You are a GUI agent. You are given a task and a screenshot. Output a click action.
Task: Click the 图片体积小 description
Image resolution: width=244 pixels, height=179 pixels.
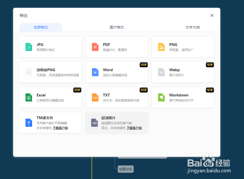[177, 75]
